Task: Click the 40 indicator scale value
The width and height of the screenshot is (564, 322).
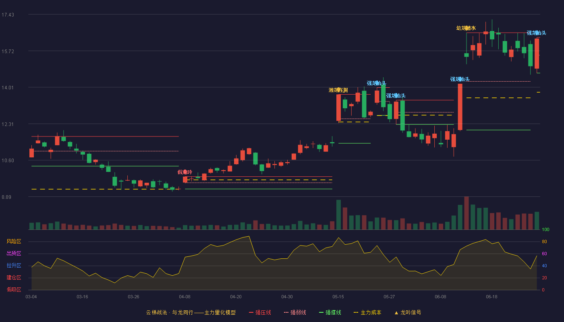Action: [x=544, y=266]
